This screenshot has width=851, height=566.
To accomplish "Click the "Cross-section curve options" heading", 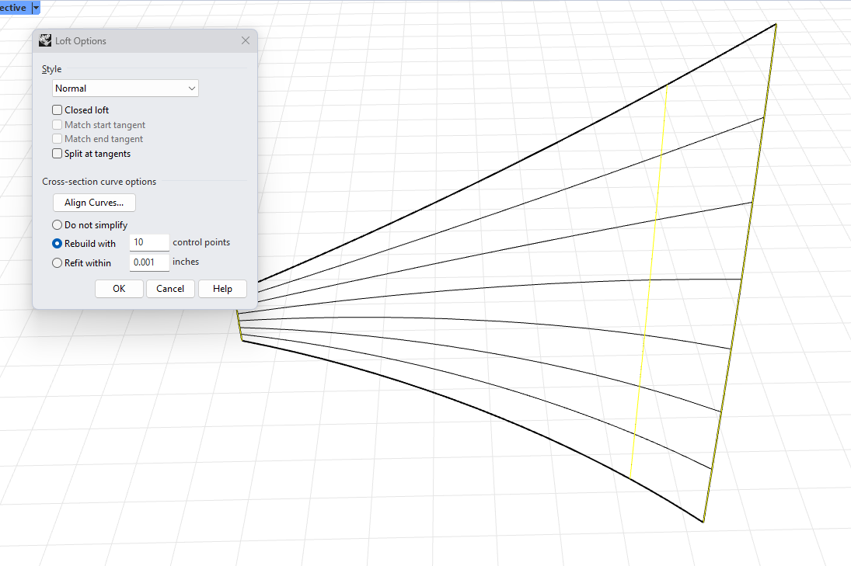I will pyautogui.click(x=99, y=182).
